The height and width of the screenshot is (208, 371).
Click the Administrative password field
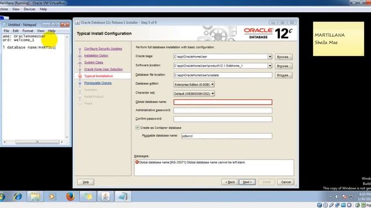(x=223, y=110)
